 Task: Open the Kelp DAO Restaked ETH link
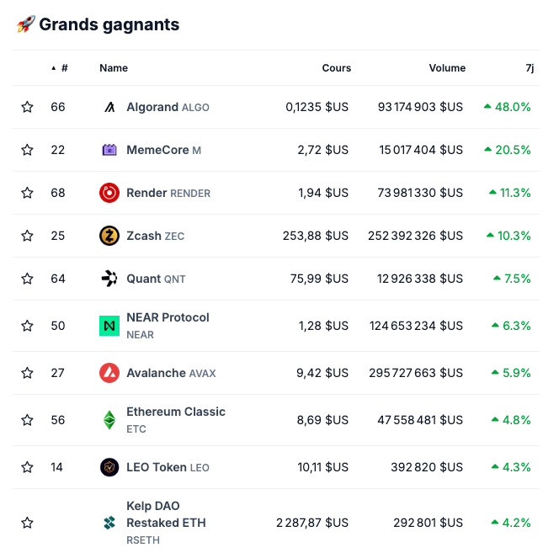pyautogui.click(x=166, y=514)
